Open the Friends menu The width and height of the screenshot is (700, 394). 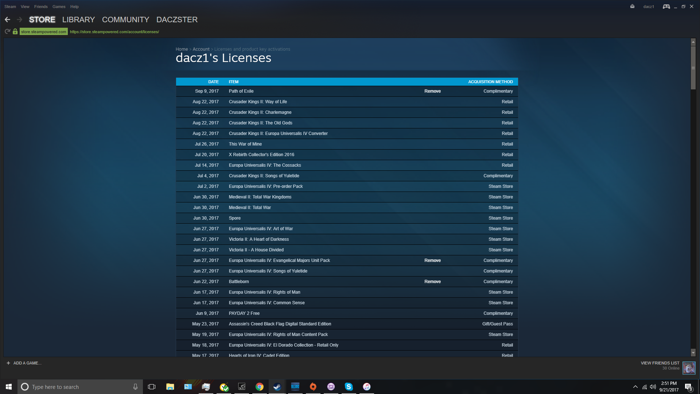41,7
